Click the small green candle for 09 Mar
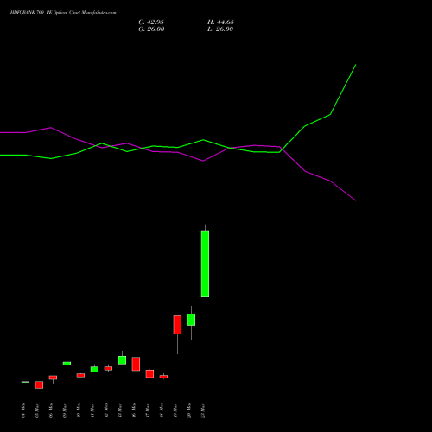The width and height of the screenshot is (432, 432). coord(67,364)
